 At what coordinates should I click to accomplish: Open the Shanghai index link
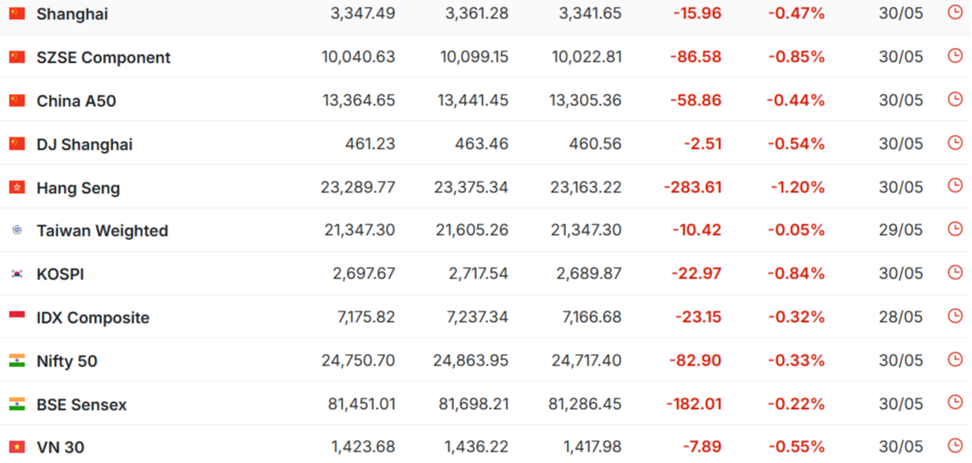(71, 14)
